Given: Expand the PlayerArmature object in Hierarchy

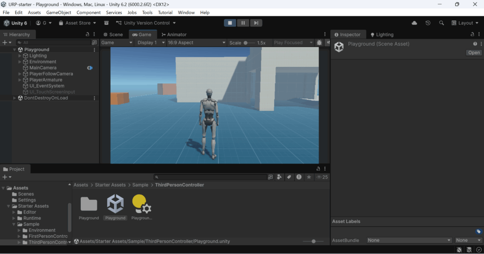Looking at the screenshot, I should tap(20, 80).
